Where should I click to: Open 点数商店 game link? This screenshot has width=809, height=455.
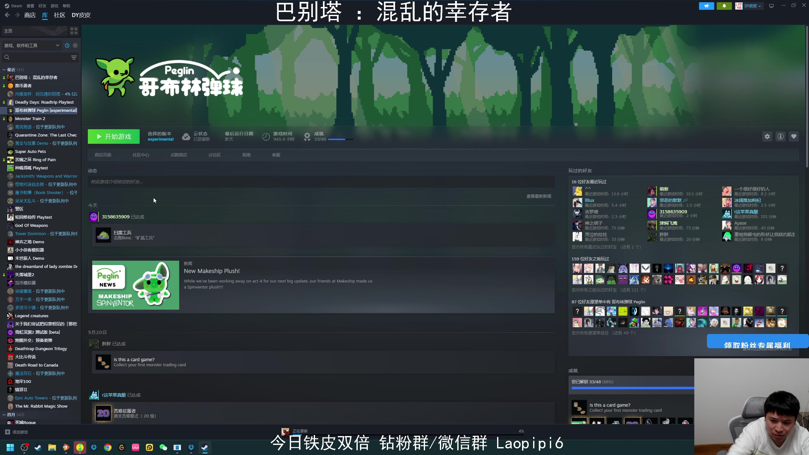coord(179,155)
